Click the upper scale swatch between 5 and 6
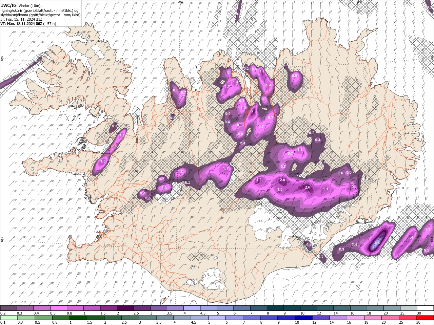Screen dimensions: 434x325 (225, 308)
